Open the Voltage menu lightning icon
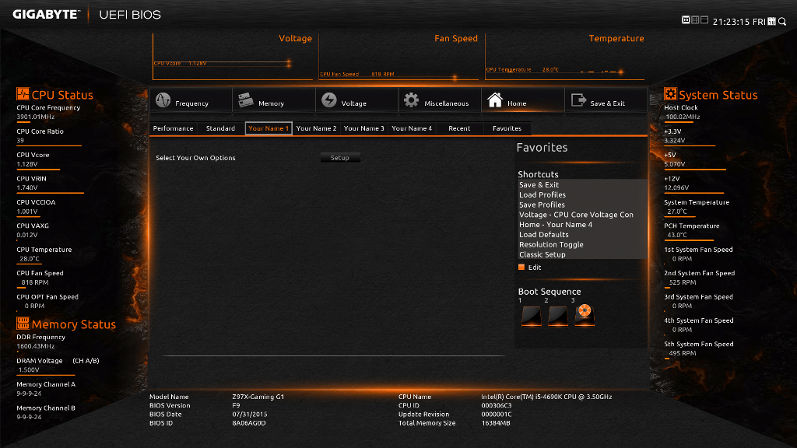This screenshot has height=448, width=797. click(x=329, y=100)
